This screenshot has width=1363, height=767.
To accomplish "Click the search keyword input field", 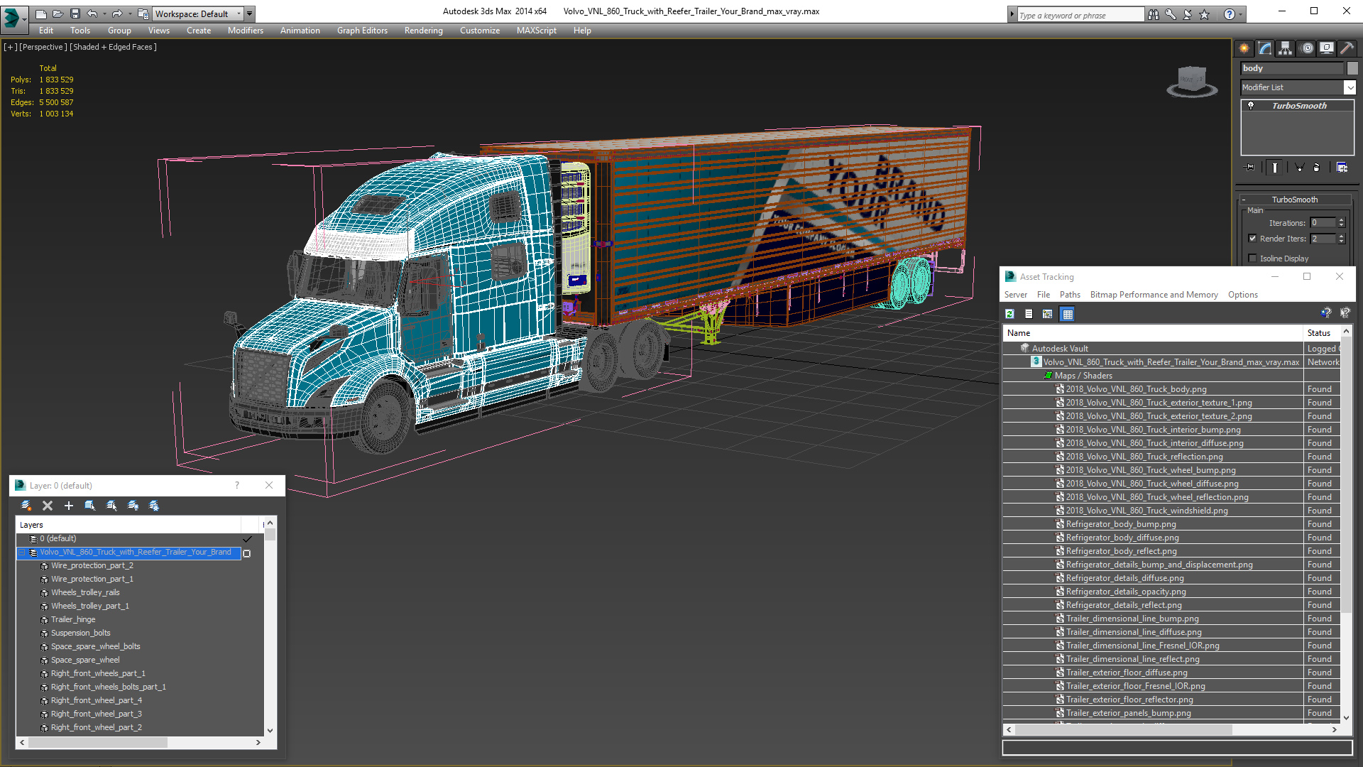I will [1080, 15].
